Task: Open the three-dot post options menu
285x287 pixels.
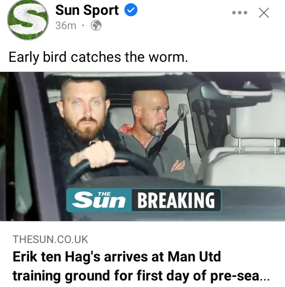Action: click(240, 12)
